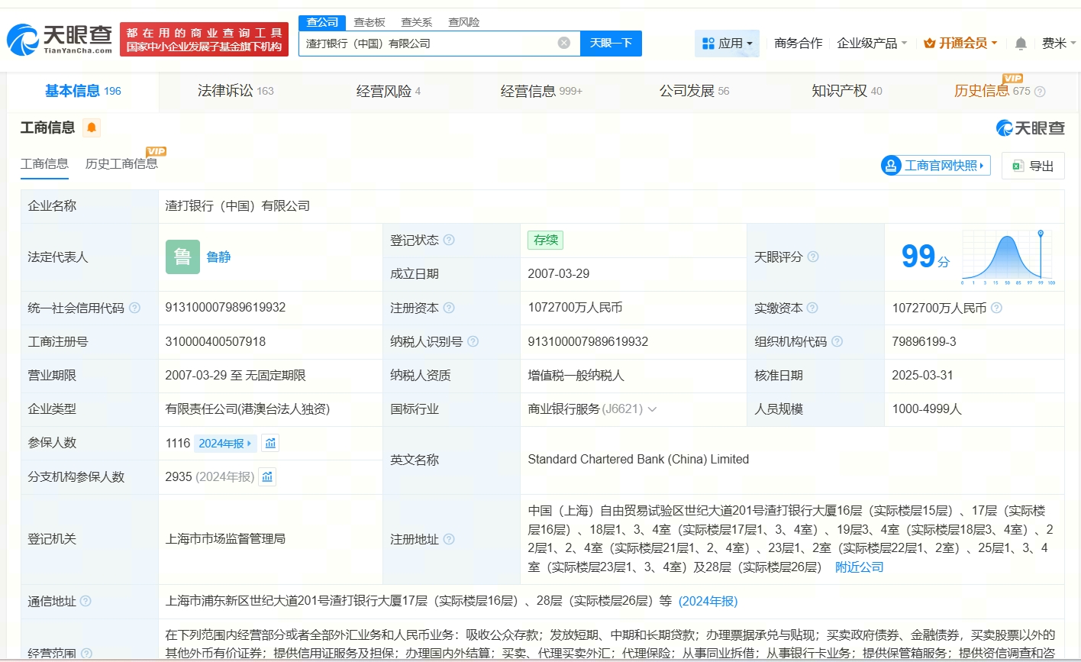
Task: Click help icon next to 天眼评分
Action: (x=813, y=257)
